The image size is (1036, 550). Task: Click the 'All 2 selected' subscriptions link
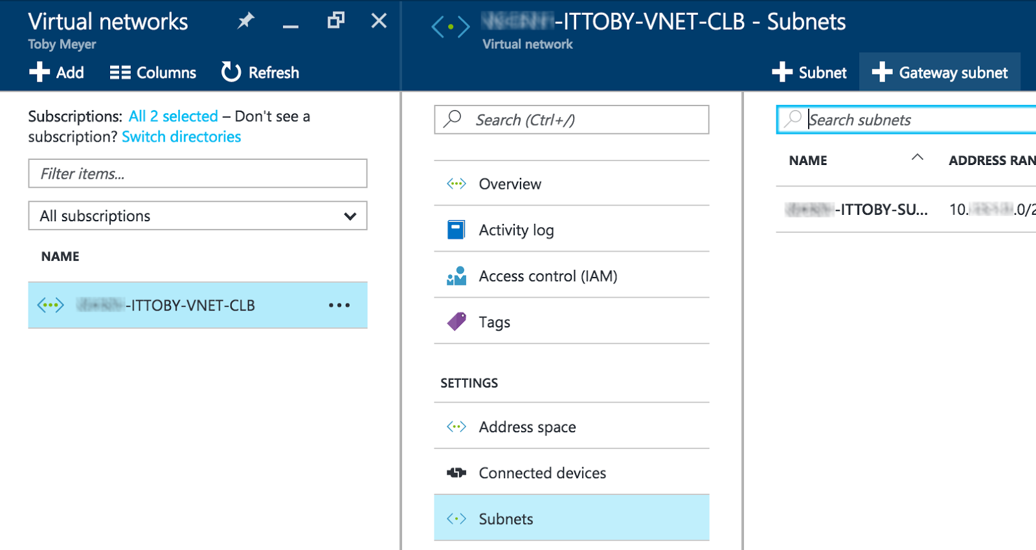click(174, 116)
